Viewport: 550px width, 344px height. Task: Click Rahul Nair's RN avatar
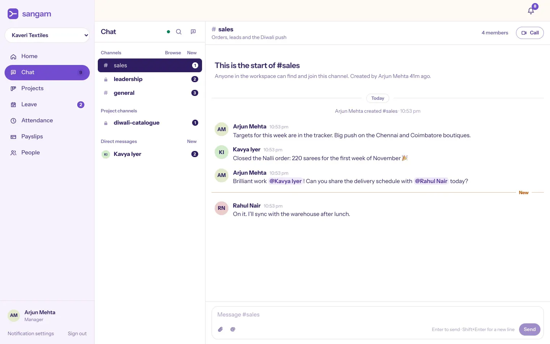222,208
